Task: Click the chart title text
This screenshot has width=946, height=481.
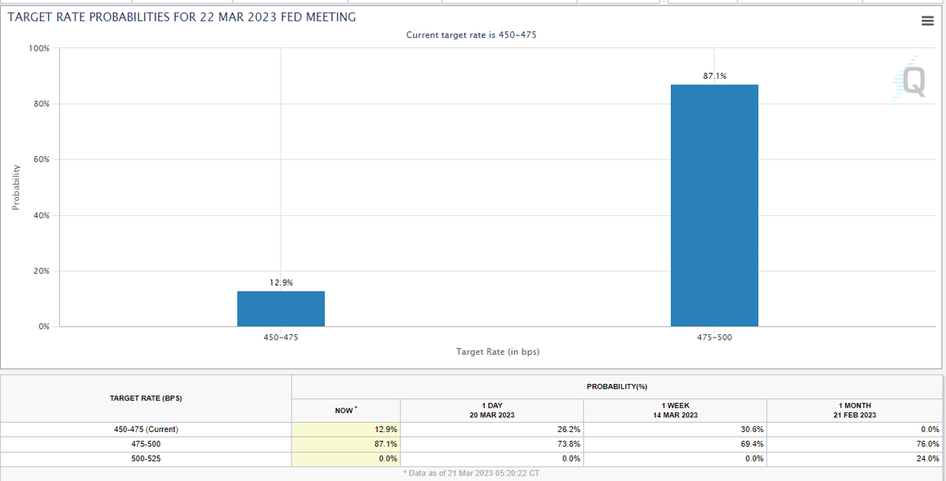Action: pos(181,17)
